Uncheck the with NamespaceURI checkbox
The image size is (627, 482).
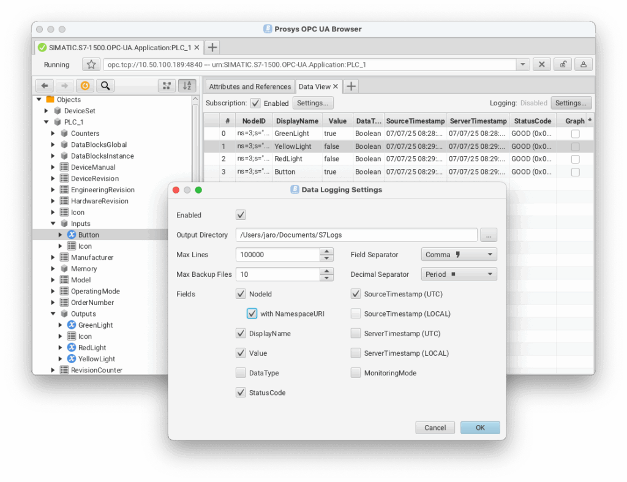click(252, 314)
